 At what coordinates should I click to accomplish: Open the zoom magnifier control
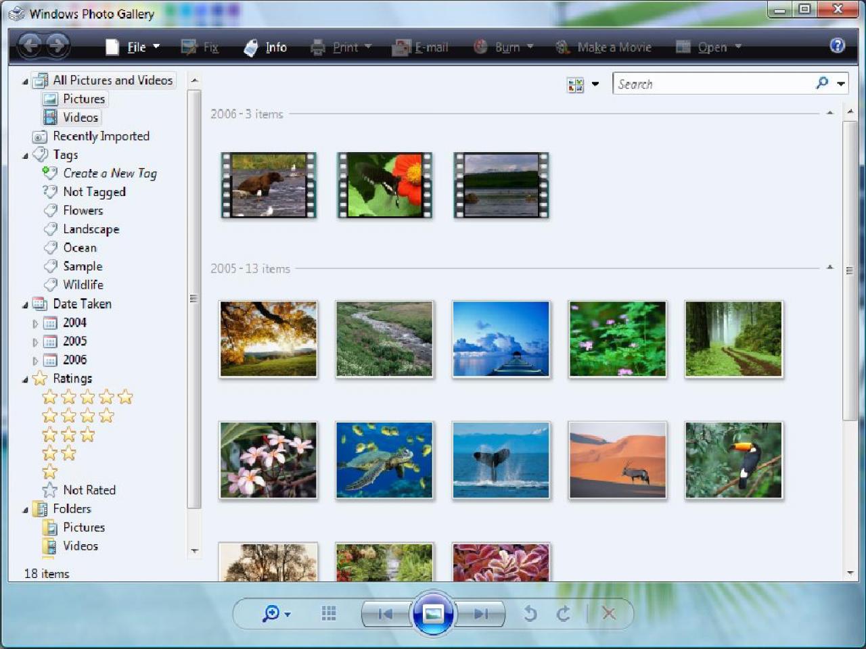coord(276,613)
